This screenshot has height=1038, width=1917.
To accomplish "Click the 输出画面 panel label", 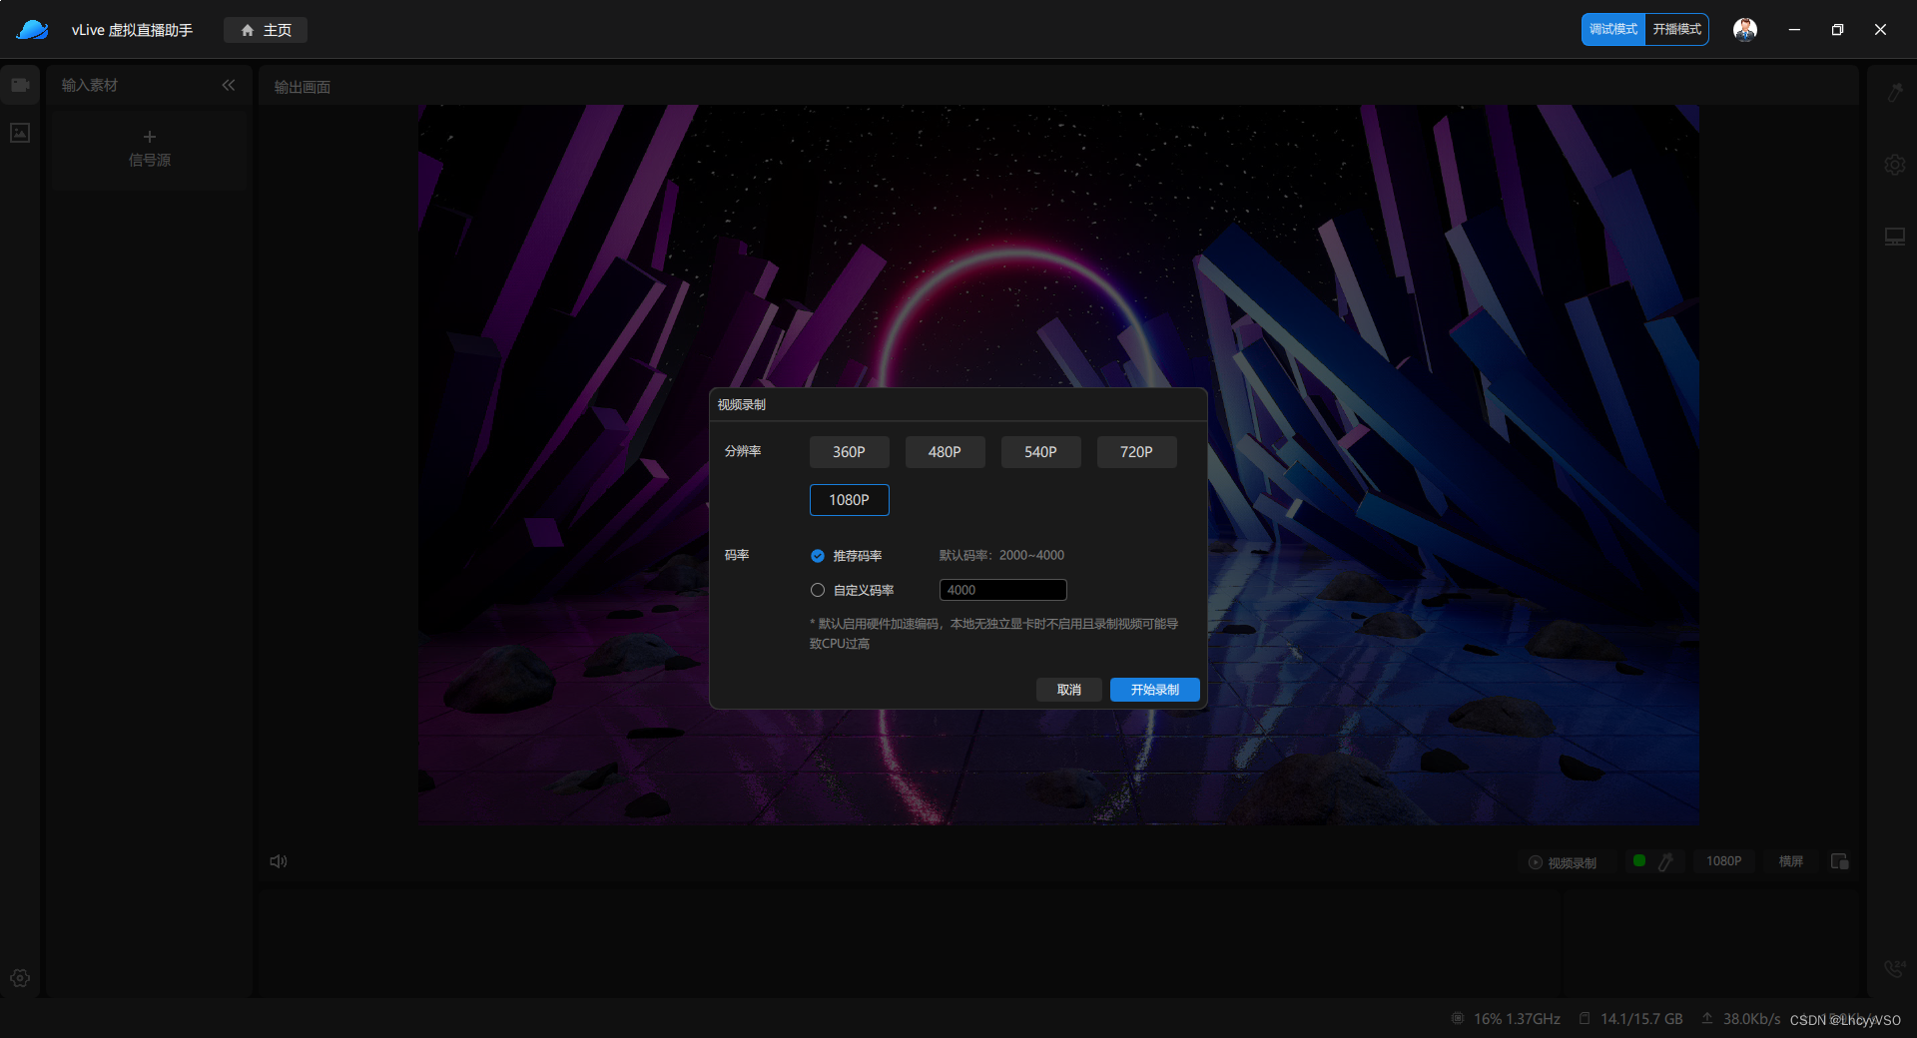I will [x=303, y=87].
